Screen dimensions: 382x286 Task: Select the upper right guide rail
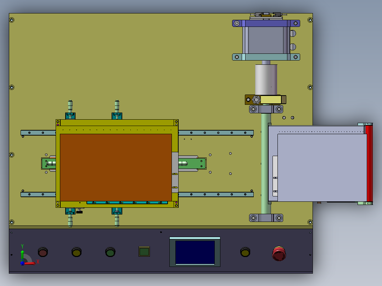[x=216, y=133]
